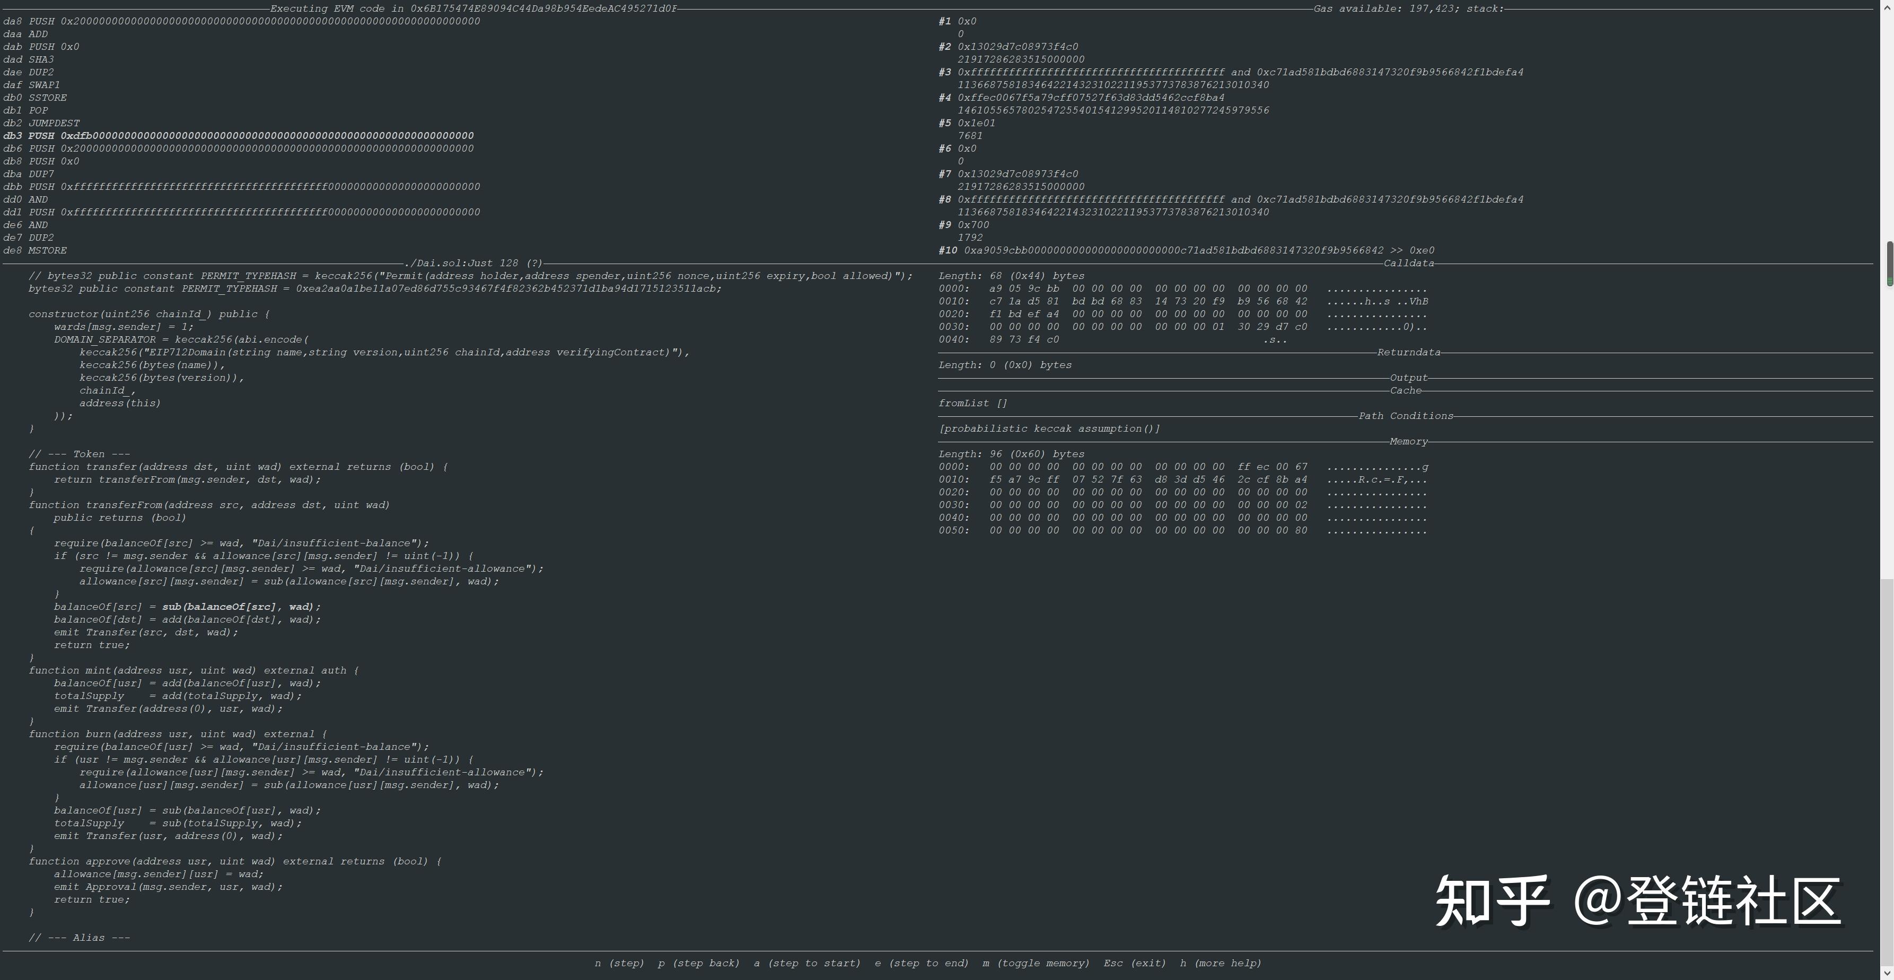This screenshot has height=980, width=1894.
Task: Click the 'function approve(address usr, uint wad)' line
Action: click(235, 862)
